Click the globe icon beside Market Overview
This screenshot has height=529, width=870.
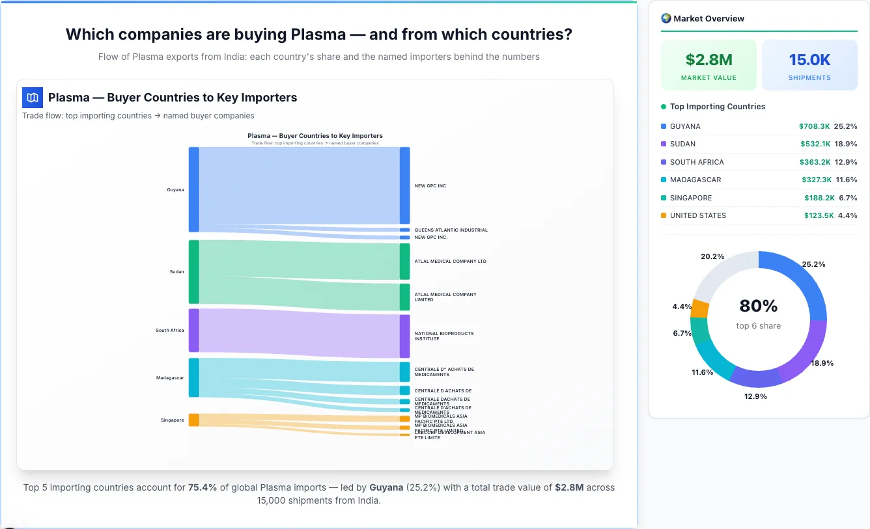coord(666,18)
